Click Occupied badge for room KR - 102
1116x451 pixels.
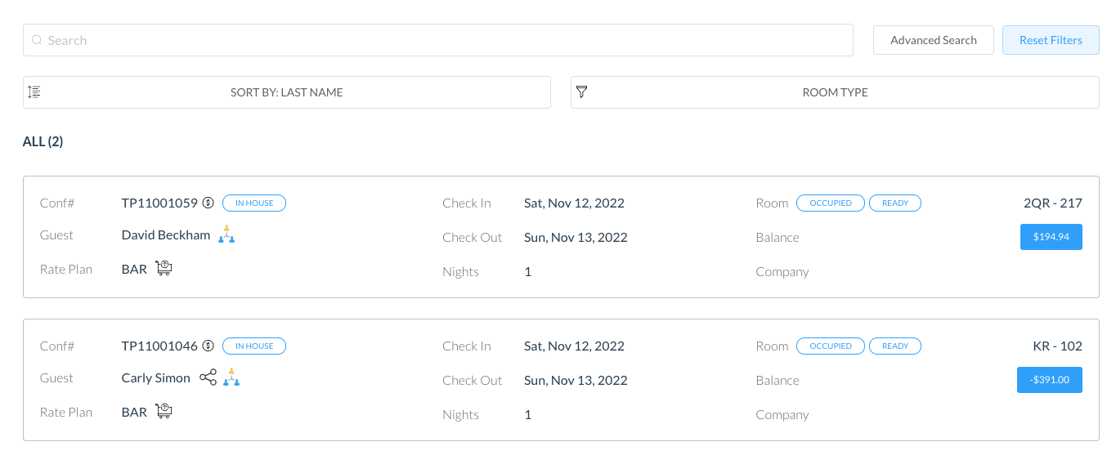[x=830, y=346]
